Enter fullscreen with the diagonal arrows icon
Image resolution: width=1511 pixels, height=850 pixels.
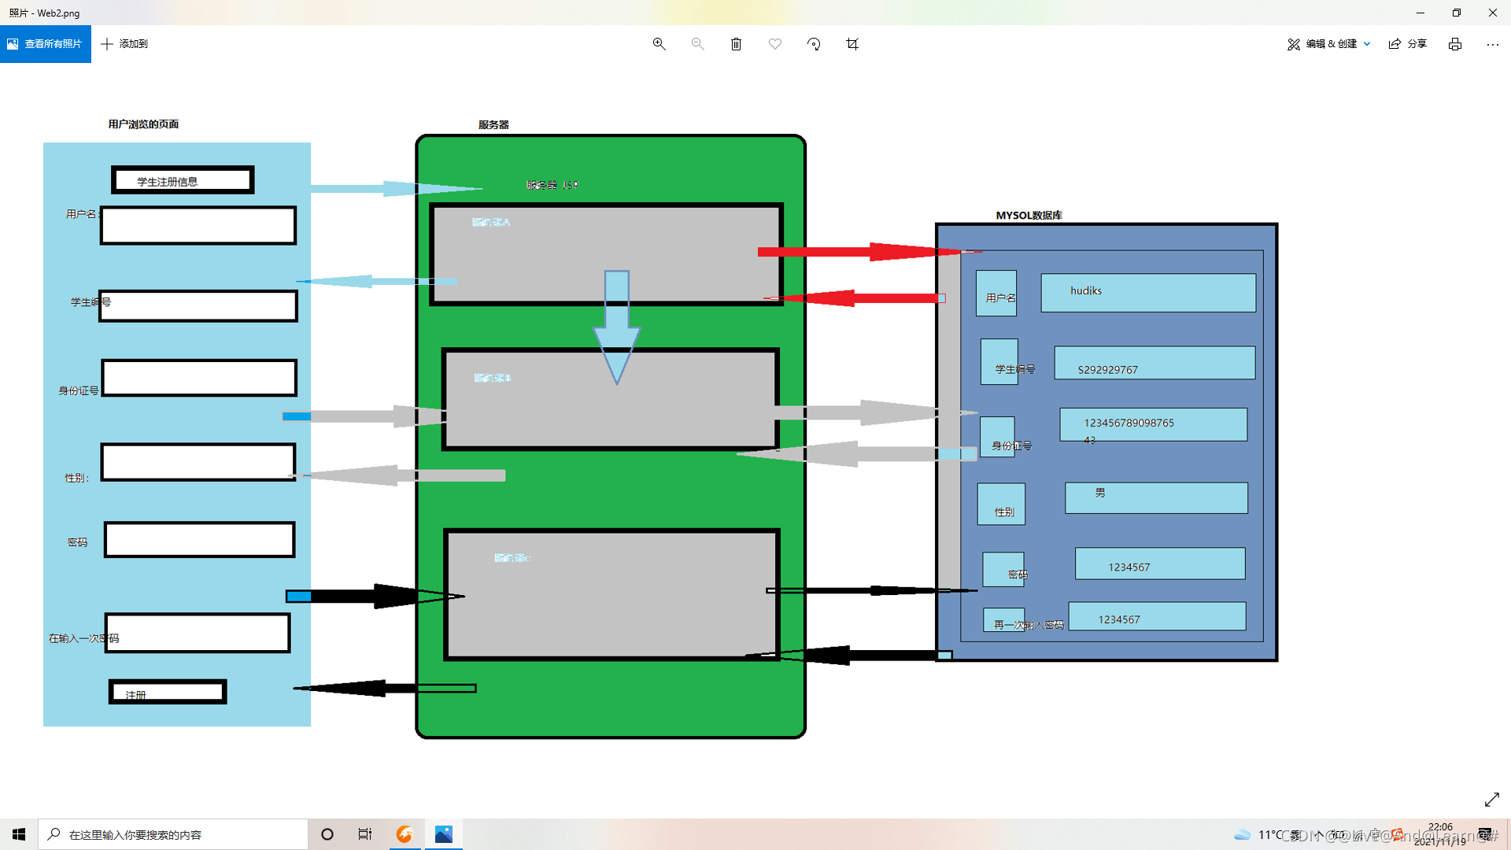(1492, 800)
